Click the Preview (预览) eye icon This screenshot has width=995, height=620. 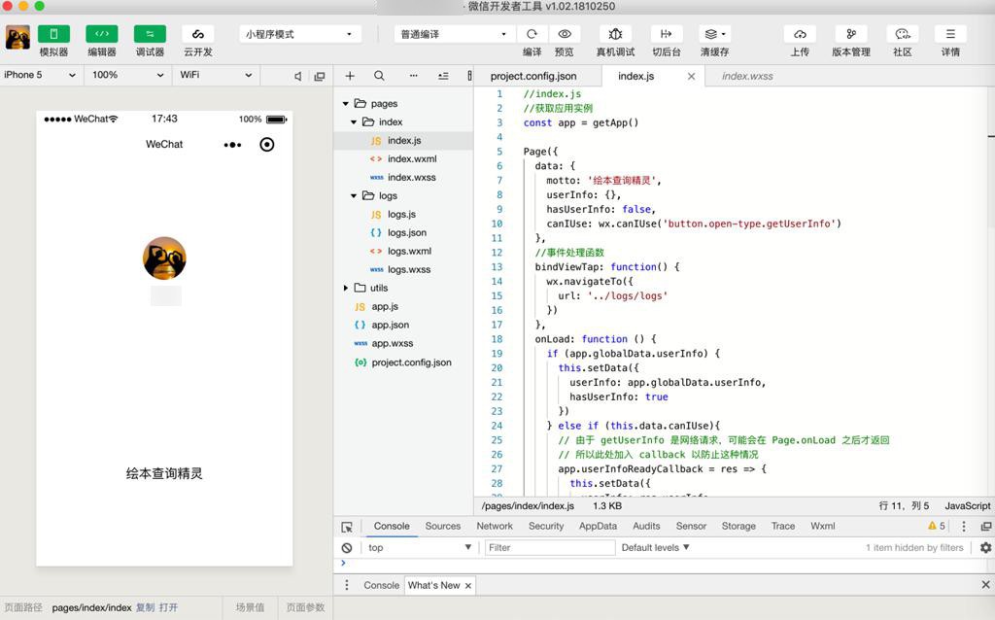564,34
